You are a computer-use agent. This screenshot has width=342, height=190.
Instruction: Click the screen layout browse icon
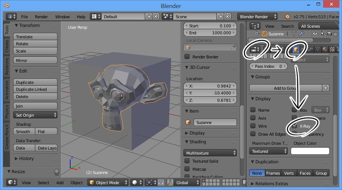96,17
